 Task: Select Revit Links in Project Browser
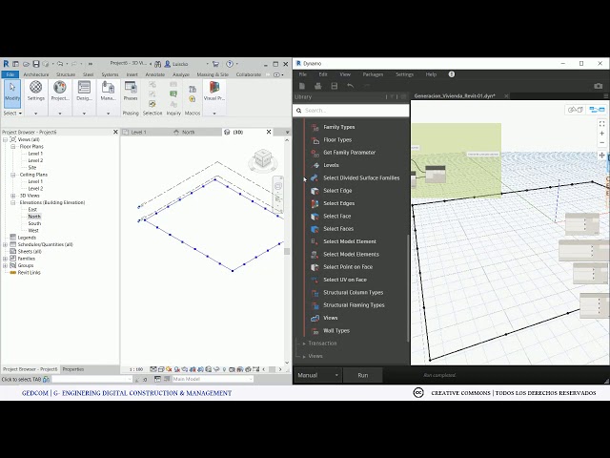[29, 273]
